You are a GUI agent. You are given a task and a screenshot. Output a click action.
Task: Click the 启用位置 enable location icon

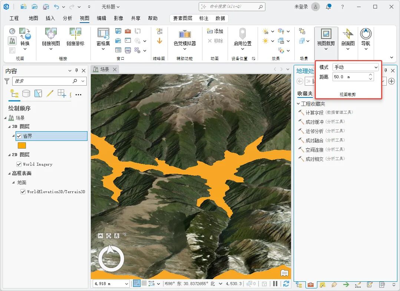[242, 34]
